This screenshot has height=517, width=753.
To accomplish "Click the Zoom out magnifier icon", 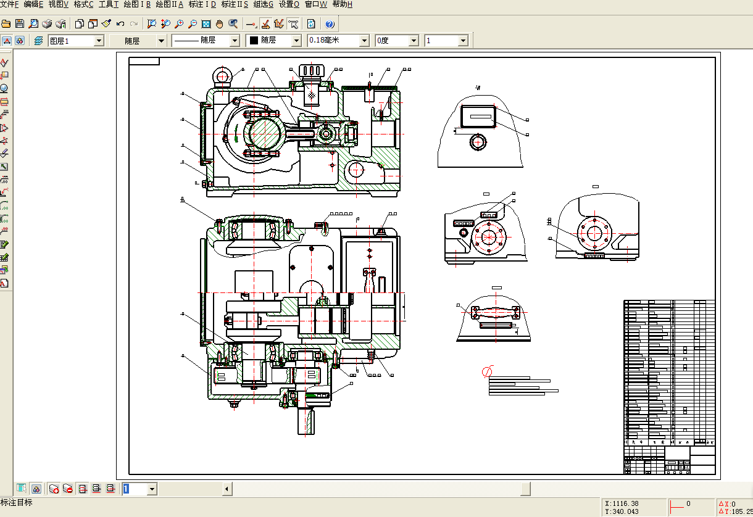I will click(193, 24).
